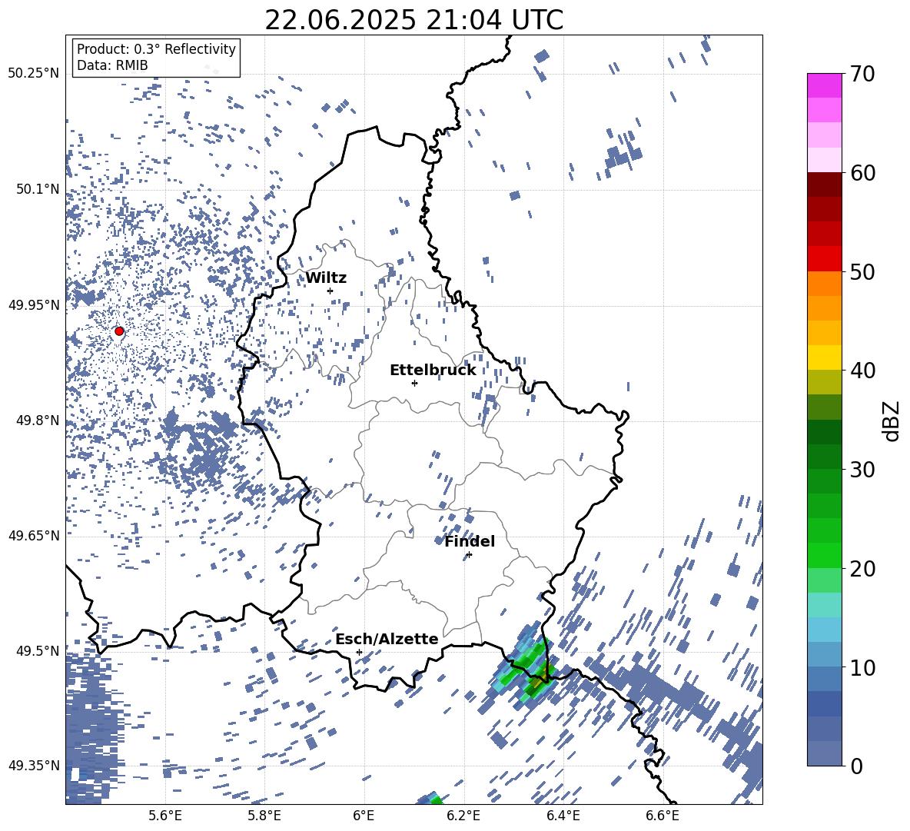Click the 50.25°N latitude label
The image size is (910, 831).
point(34,74)
